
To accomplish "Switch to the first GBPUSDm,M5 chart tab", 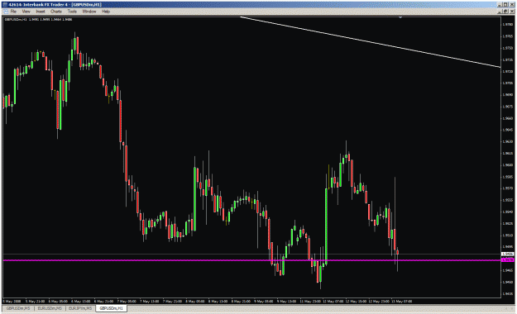I will 18,308.
